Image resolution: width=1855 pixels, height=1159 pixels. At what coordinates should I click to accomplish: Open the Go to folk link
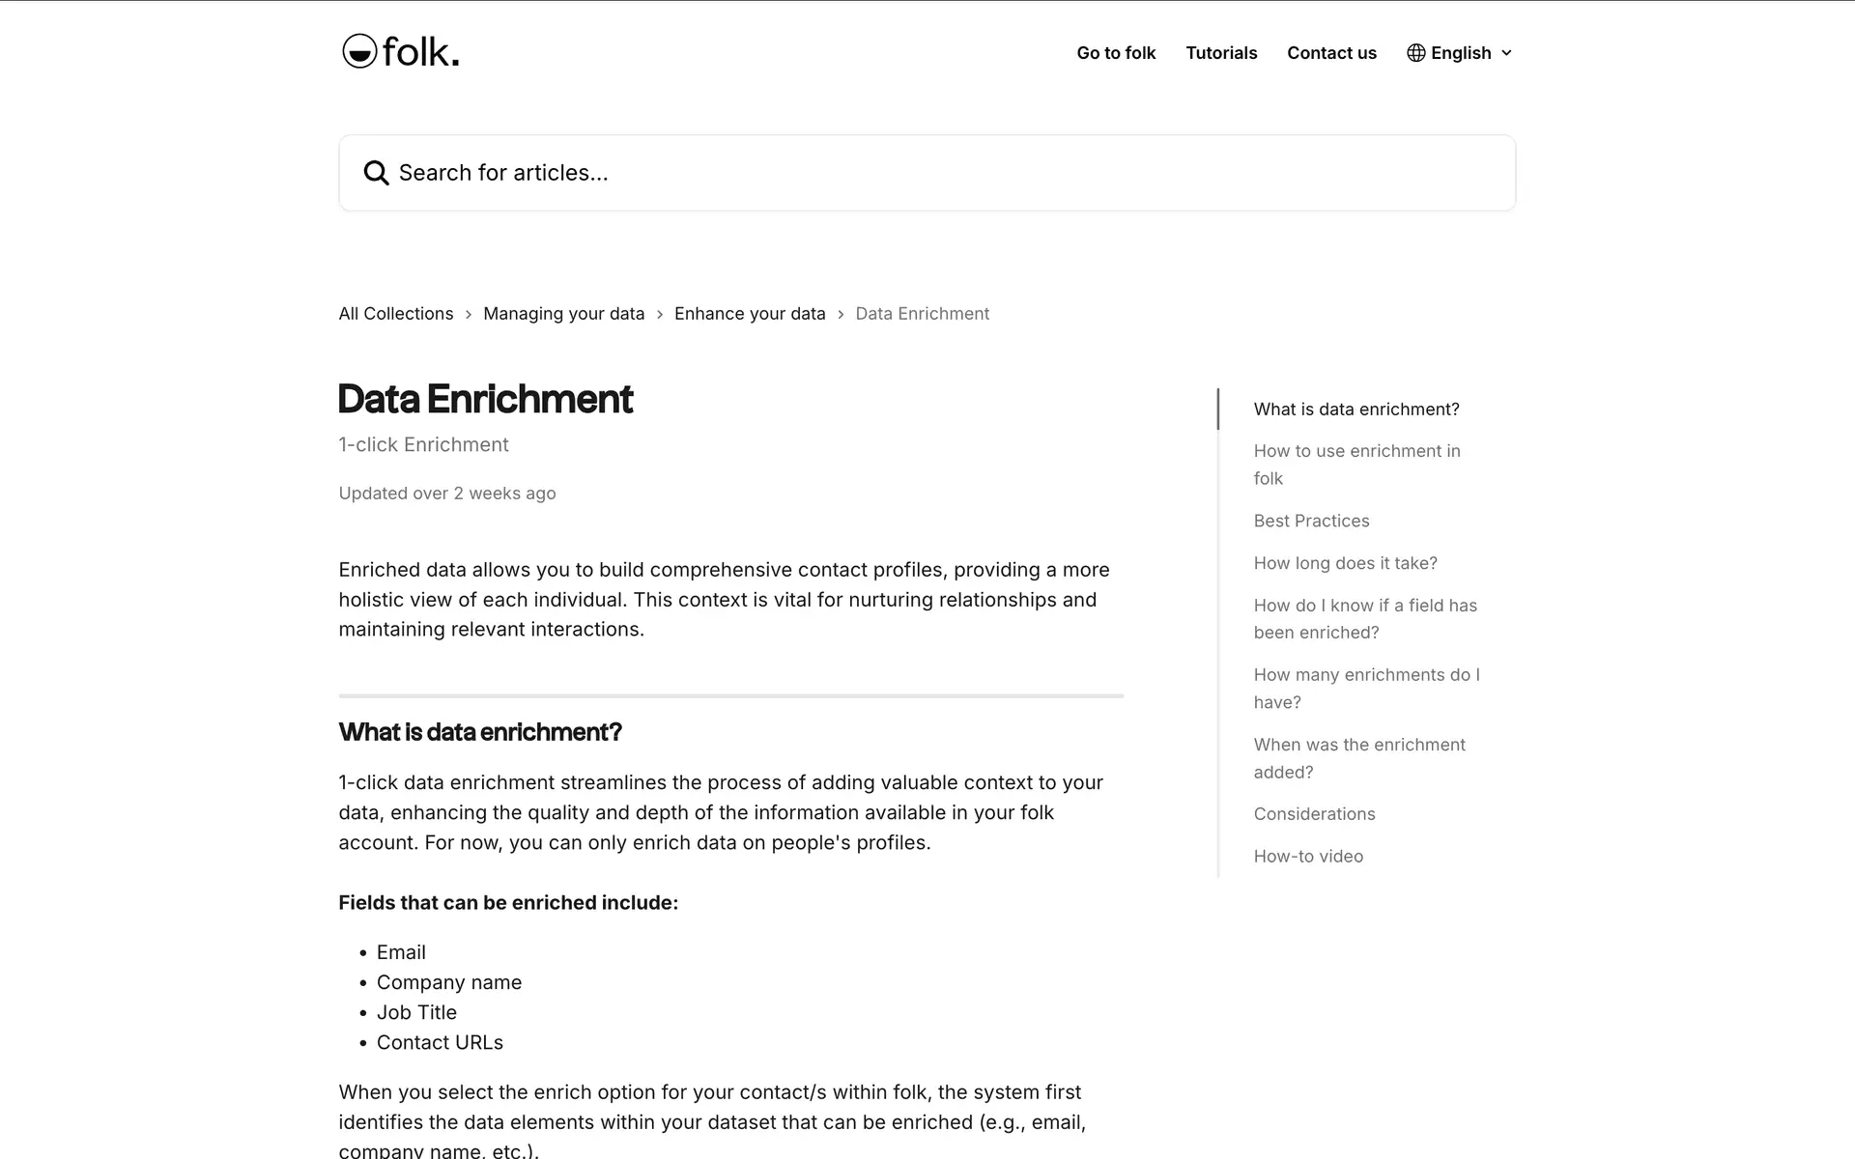(1116, 53)
